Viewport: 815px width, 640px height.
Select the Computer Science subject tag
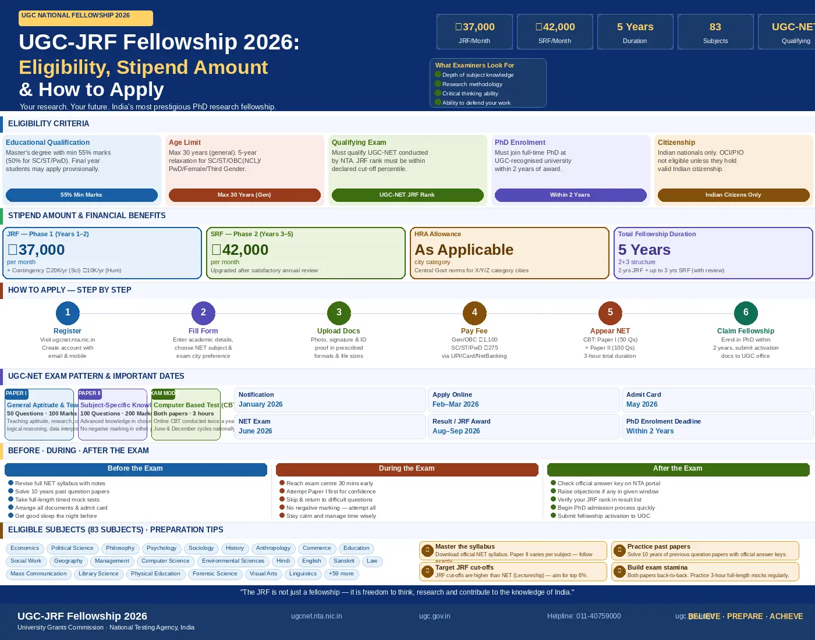coord(165,561)
